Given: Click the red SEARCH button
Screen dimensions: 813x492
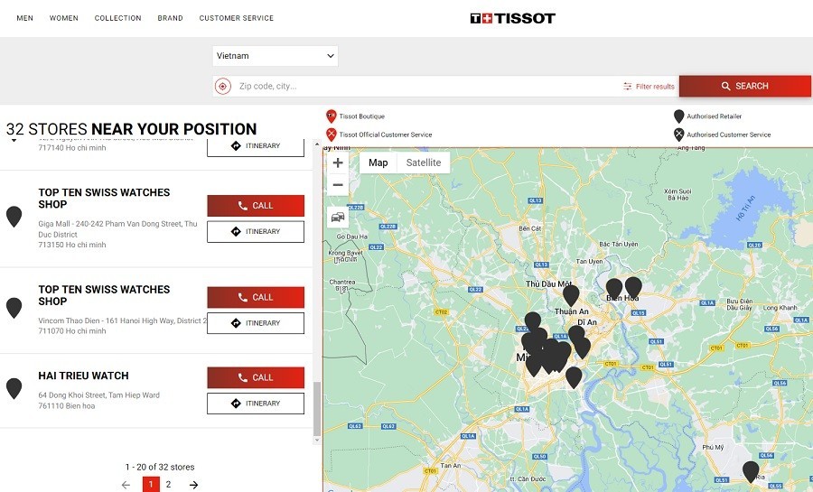Looking at the screenshot, I should (x=745, y=86).
